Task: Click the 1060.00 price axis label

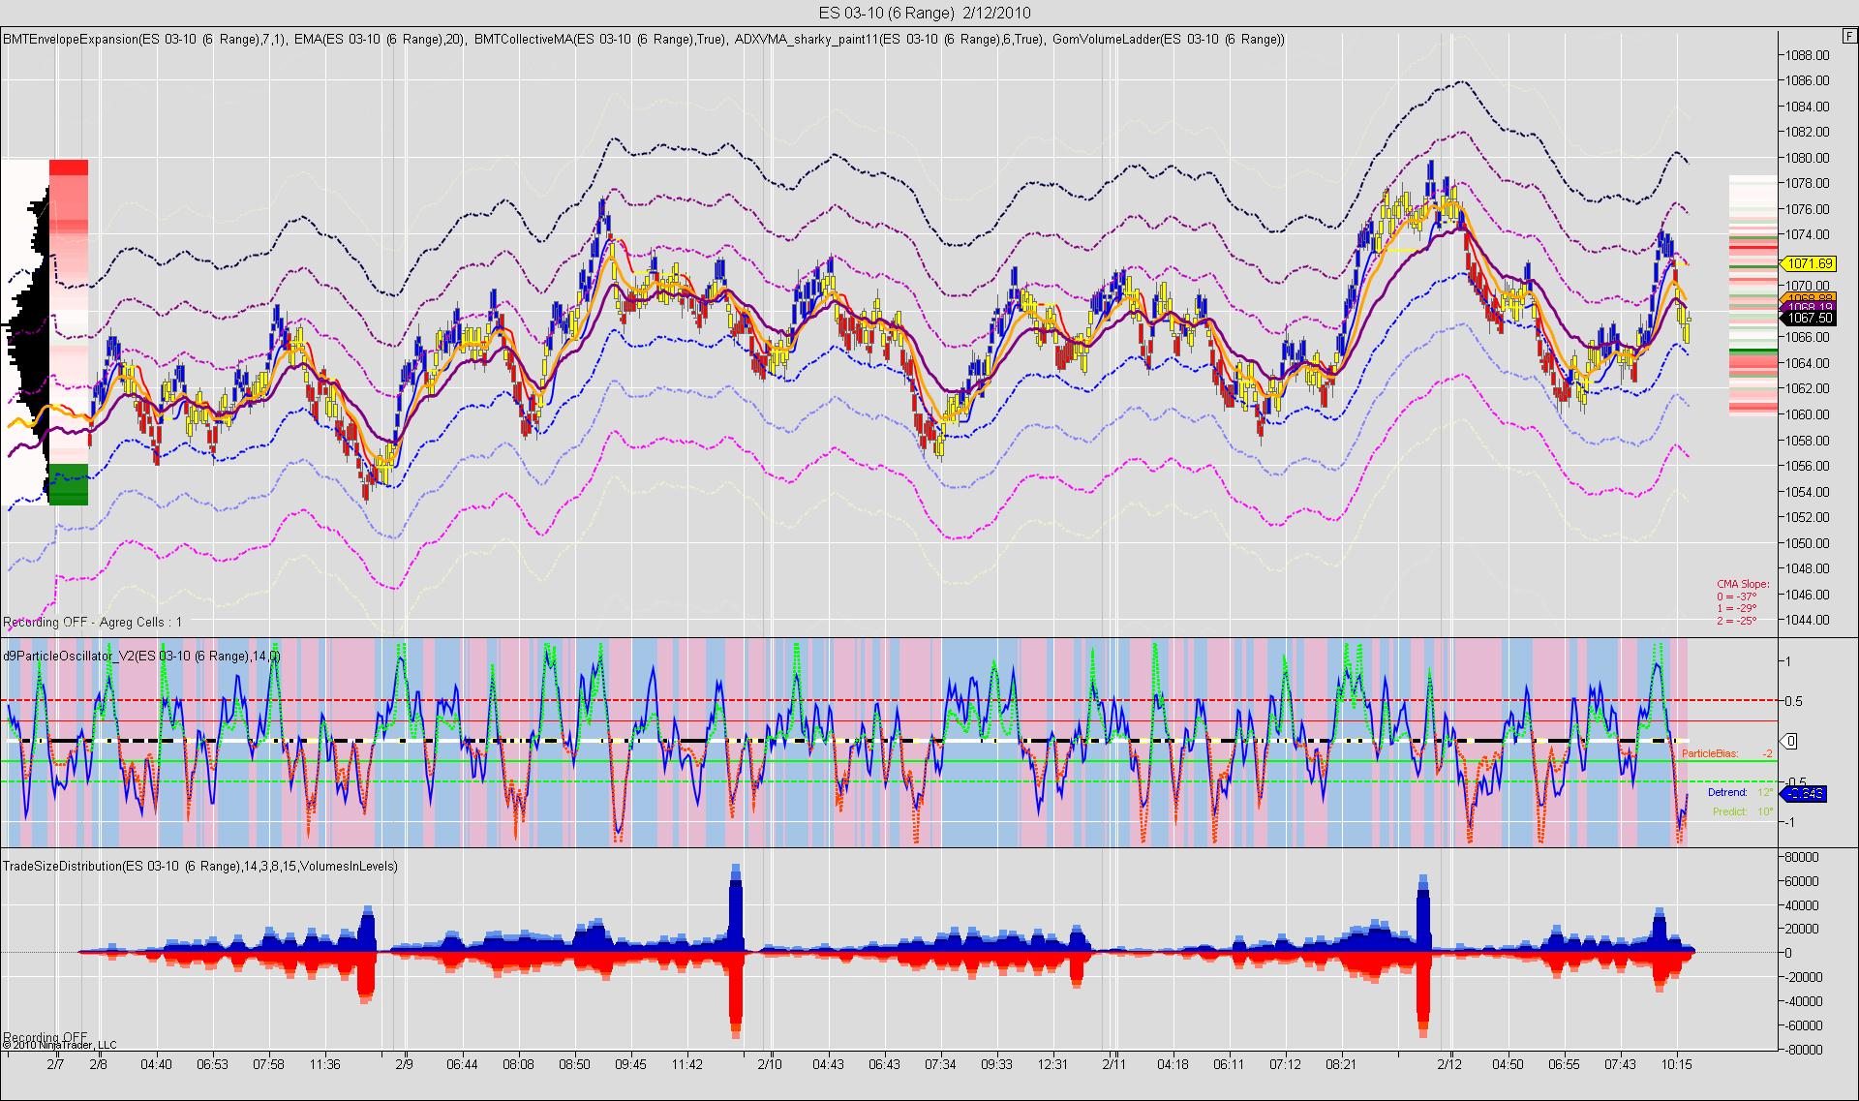Action: click(1809, 414)
